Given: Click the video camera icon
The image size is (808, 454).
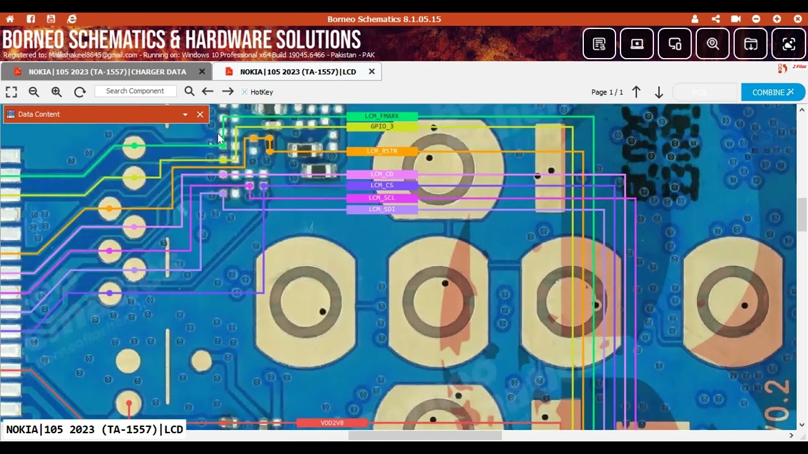Looking at the screenshot, I should click(736, 19).
